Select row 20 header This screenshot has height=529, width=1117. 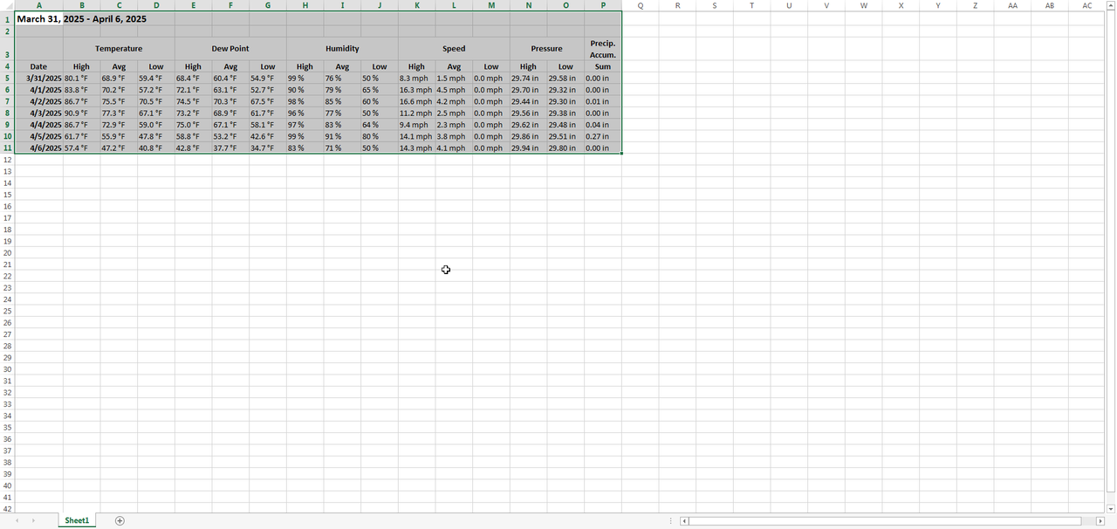[8, 252]
